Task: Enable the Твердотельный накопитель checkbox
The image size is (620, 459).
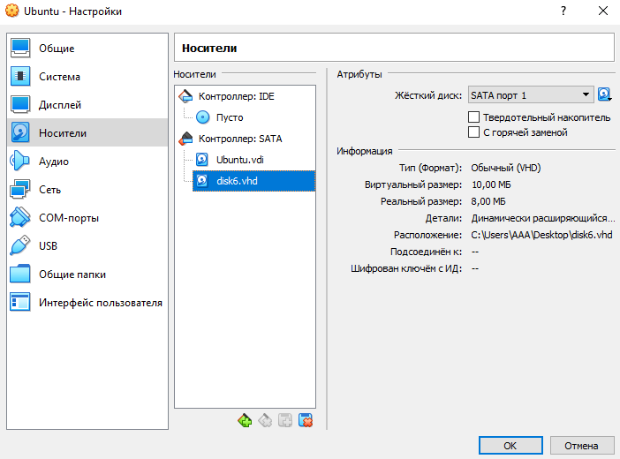Action: pyautogui.click(x=473, y=117)
